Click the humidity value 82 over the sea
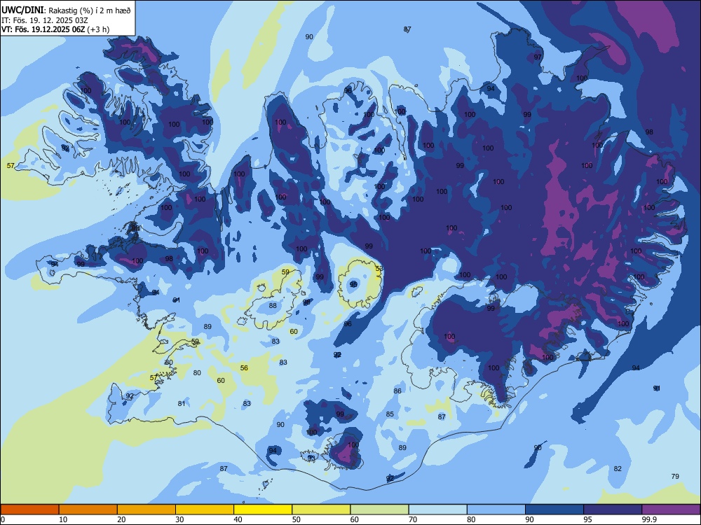This screenshot has width=701, height=525. (x=618, y=469)
